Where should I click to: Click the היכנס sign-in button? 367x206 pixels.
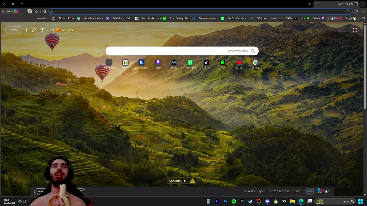[x=13, y=30]
